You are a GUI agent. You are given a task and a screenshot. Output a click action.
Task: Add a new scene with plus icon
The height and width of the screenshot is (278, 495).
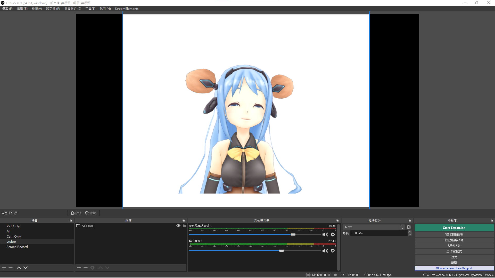[x=4, y=268]
